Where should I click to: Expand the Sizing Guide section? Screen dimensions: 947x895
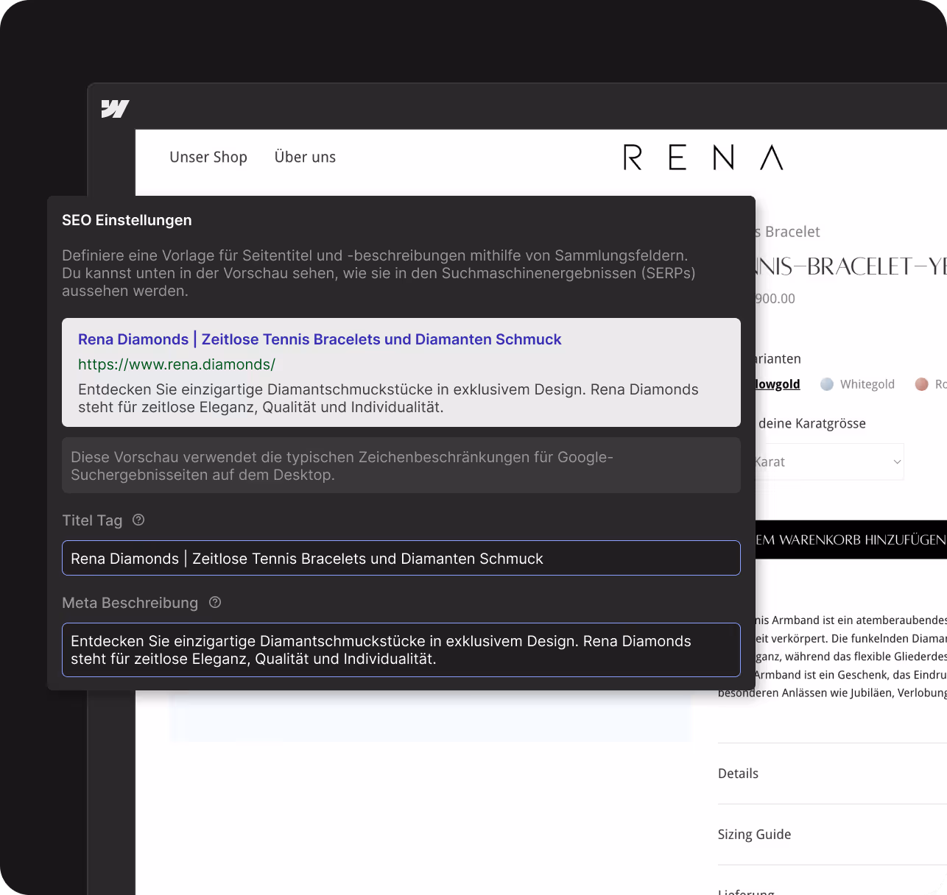pyautogui.click(x=754, y=834)
